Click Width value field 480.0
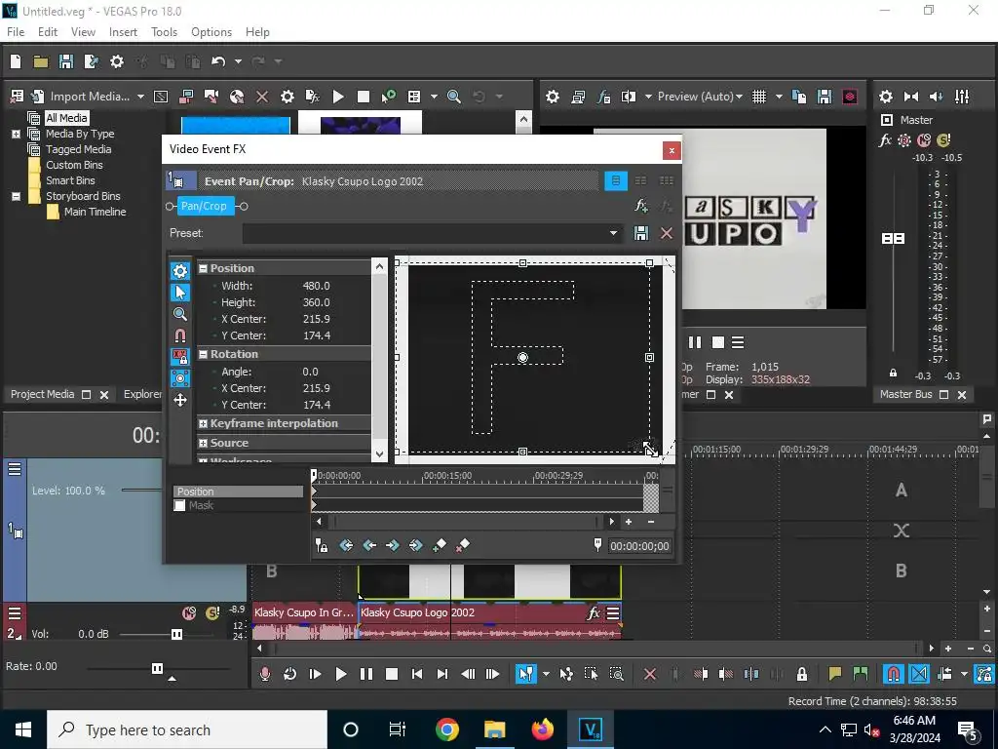This screenshot has height=749, width=998. pyautogui.click(x=317, y=286)
